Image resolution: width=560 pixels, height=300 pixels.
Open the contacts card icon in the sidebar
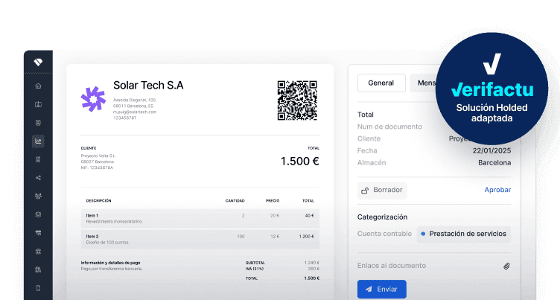(38, 104)
